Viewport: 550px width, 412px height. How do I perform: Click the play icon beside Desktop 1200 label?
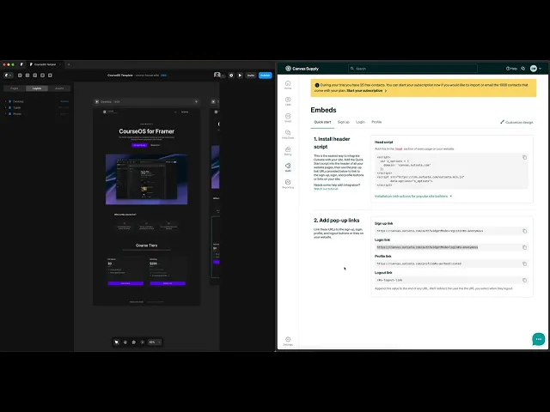click(x=97, y=101)
